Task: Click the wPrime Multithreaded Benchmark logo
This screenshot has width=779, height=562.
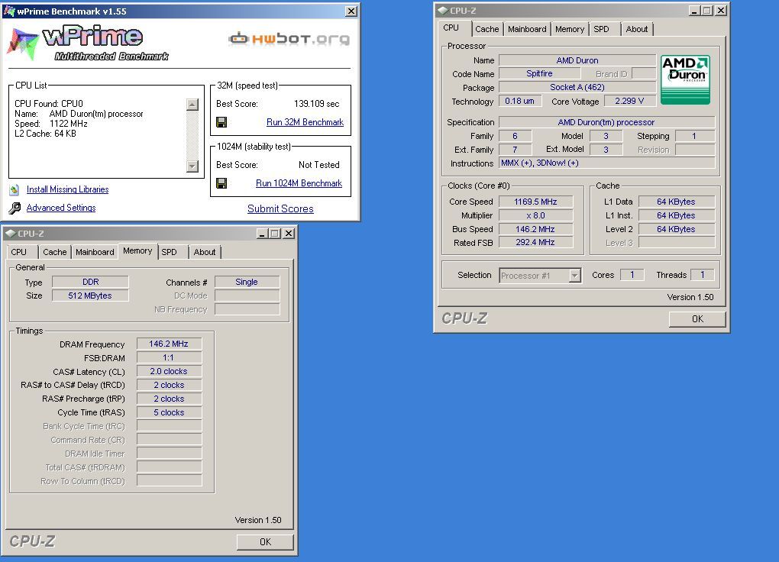Action: (89, 44)
